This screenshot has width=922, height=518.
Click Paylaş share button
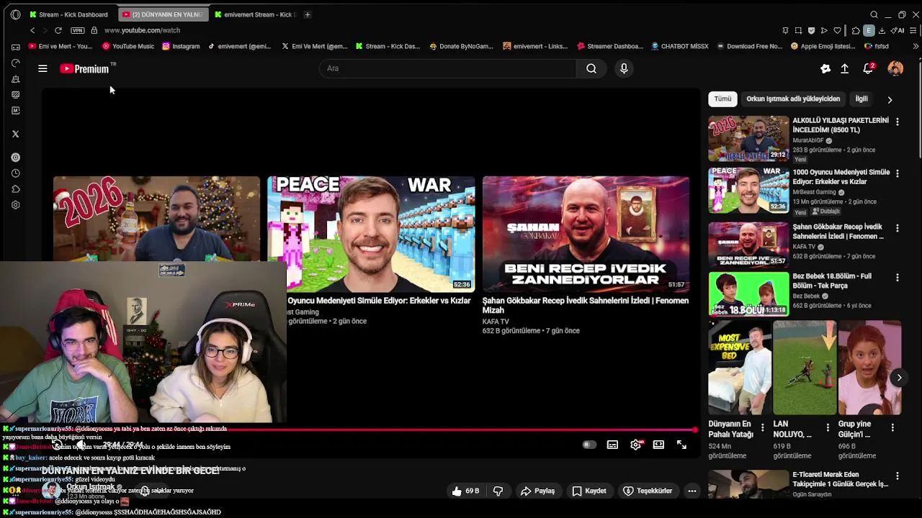[537, 491]
